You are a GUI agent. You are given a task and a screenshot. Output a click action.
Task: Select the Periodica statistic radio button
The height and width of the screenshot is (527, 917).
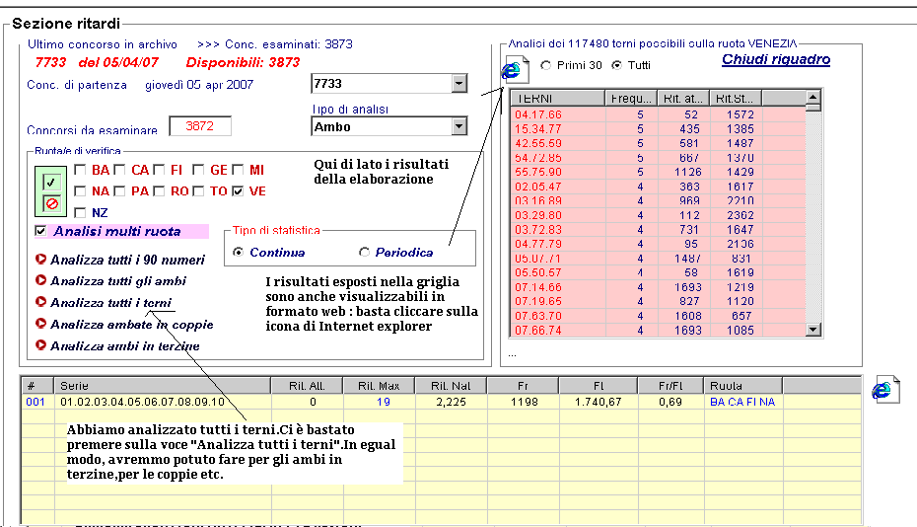(365, 253)
